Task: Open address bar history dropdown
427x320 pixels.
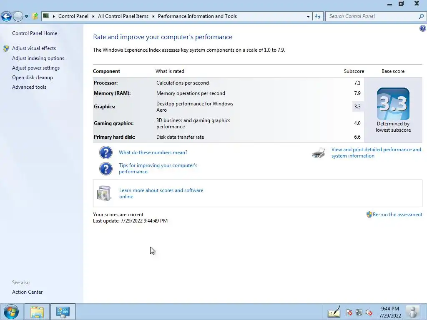Action: (308, 16)
